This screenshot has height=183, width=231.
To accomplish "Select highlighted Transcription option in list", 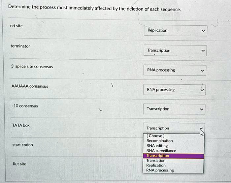I will click(158, 156).
